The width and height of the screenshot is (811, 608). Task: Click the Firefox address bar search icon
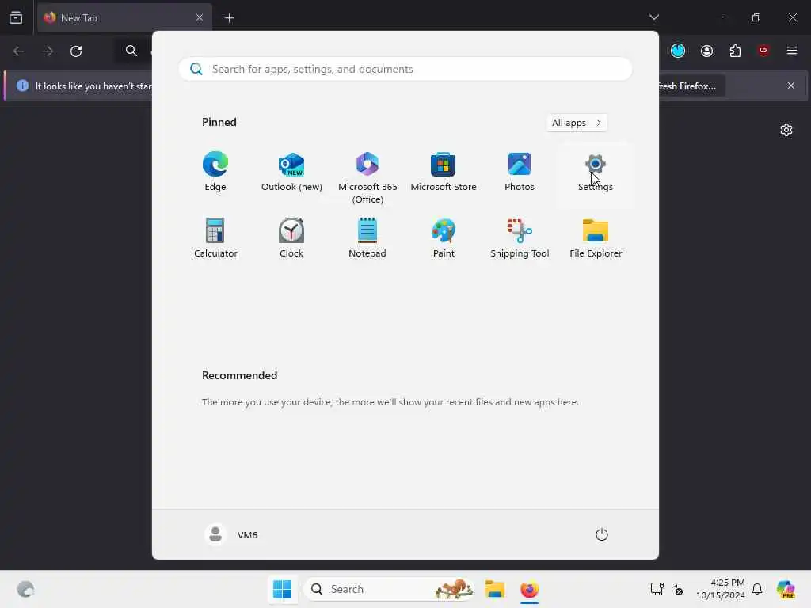click(131, 51)
